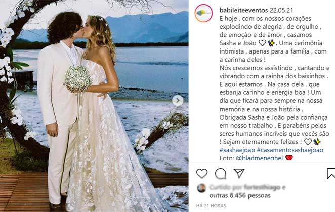335x212 pixels.
Task: Share the post via paper plane icon
Action: 239,173
